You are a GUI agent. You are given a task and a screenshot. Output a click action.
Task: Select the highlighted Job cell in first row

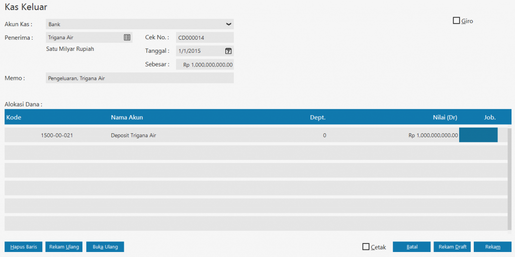[x=478, y=135]
